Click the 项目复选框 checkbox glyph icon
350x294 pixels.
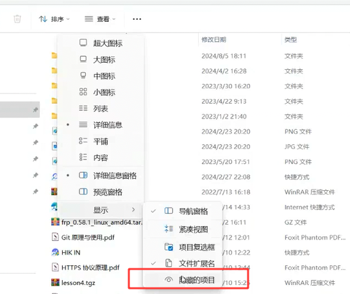click(169, 247)
